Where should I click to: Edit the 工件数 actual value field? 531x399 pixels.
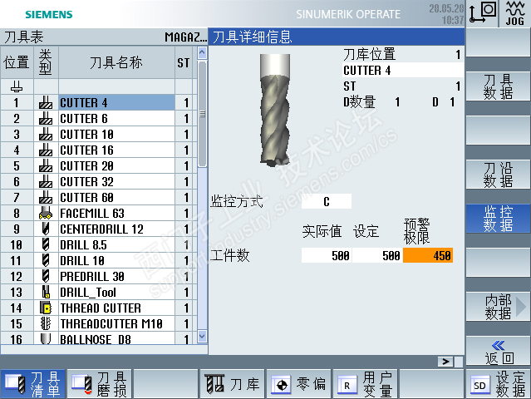coord(327,255)
